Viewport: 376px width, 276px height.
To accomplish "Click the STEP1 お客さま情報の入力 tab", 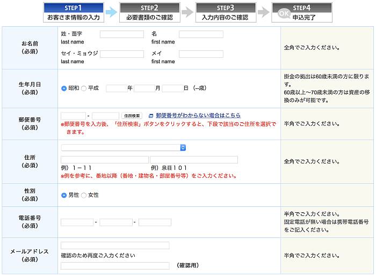I will click(73, 12).
